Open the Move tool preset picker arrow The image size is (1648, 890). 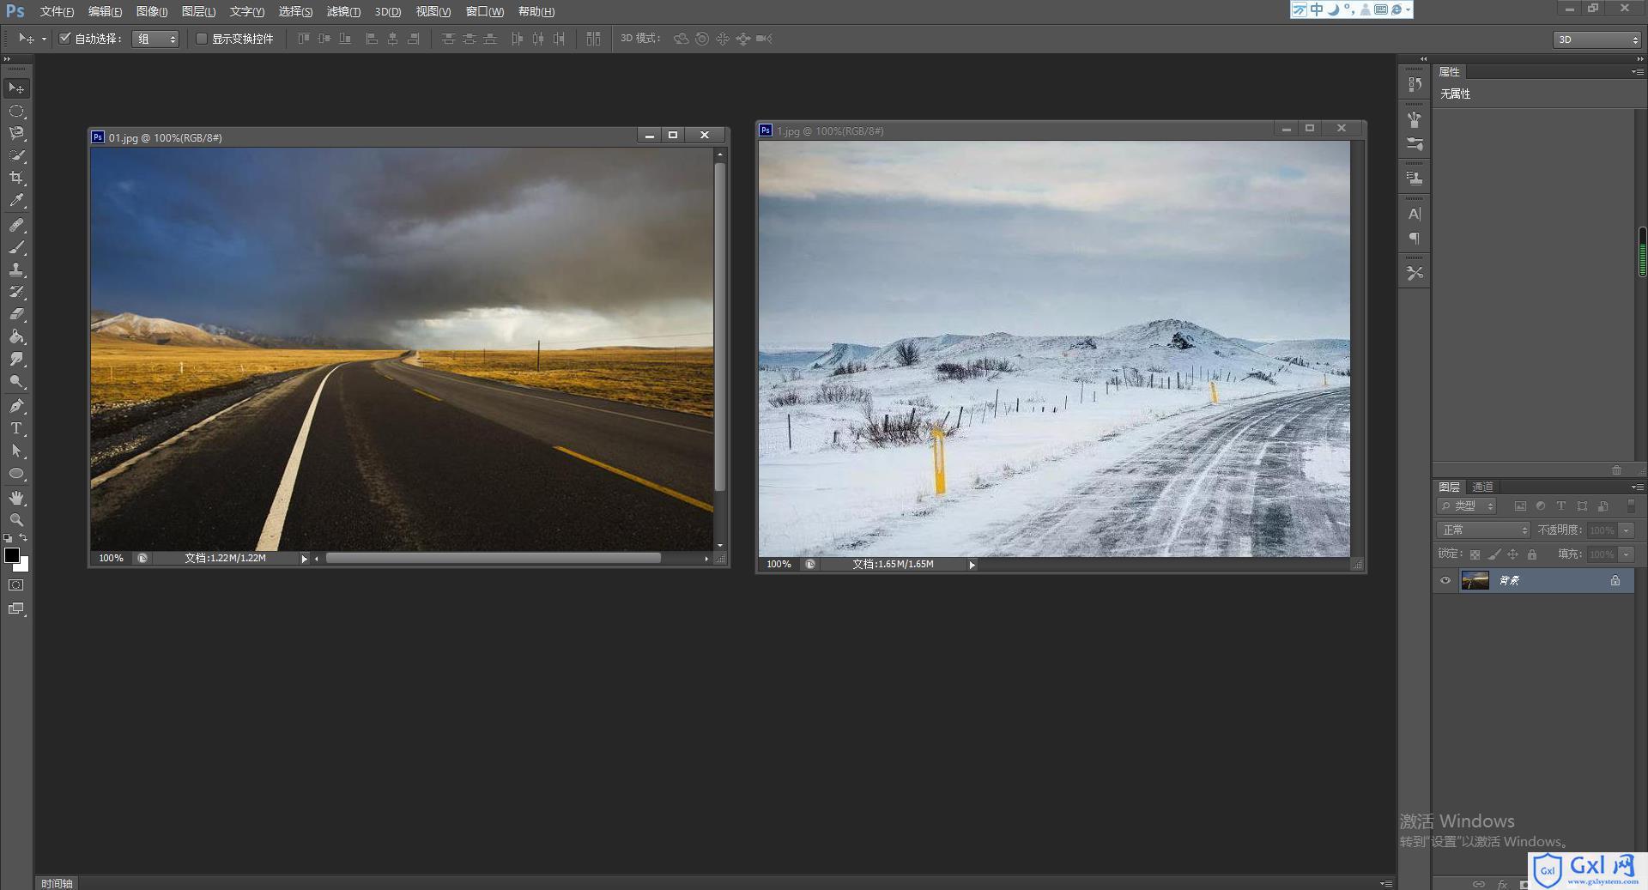(x=44, y=39)
